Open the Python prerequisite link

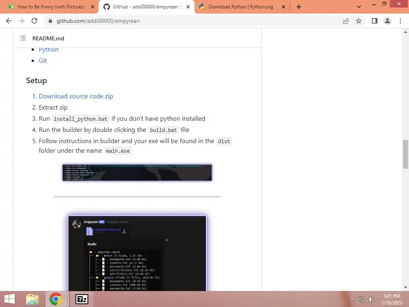[x=48, y=50]
